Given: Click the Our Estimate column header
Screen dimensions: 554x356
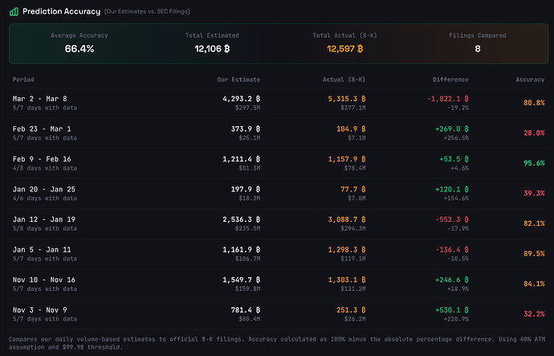Looking at the screenshot, I should pos(238,80).
